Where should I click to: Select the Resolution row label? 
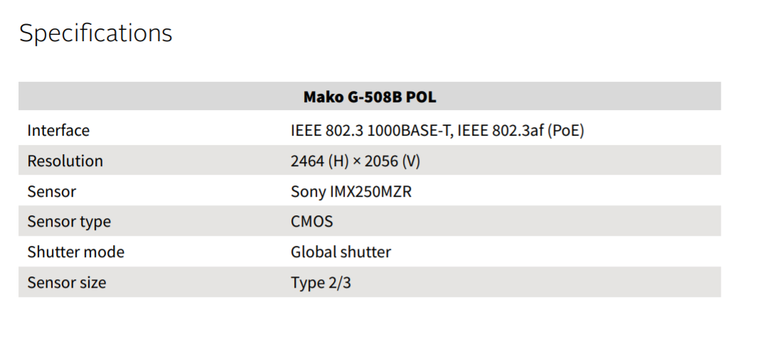pyautogui.click(x=65, y=161)
